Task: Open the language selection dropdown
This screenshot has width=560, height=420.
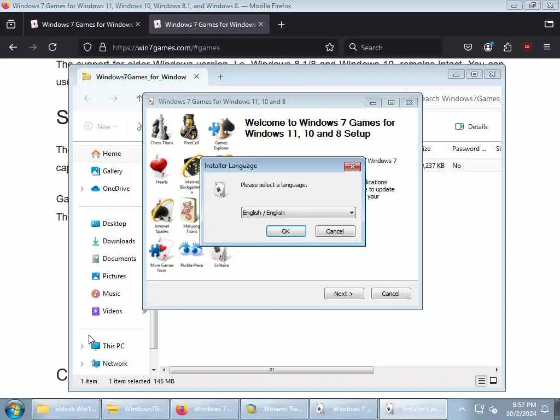Action: click(298, 213)
